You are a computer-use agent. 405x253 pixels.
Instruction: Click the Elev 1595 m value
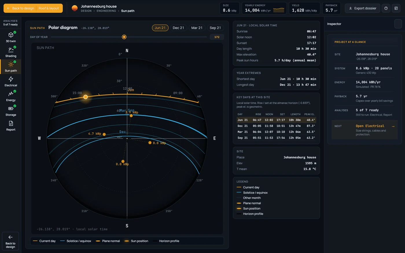pos(311,163)
